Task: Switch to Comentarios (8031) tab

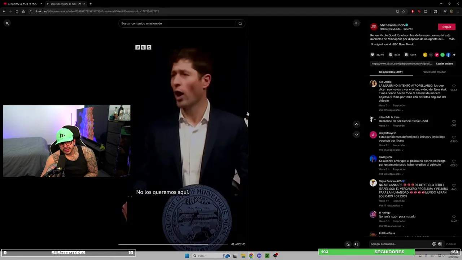Action: [x=391, y=72]
